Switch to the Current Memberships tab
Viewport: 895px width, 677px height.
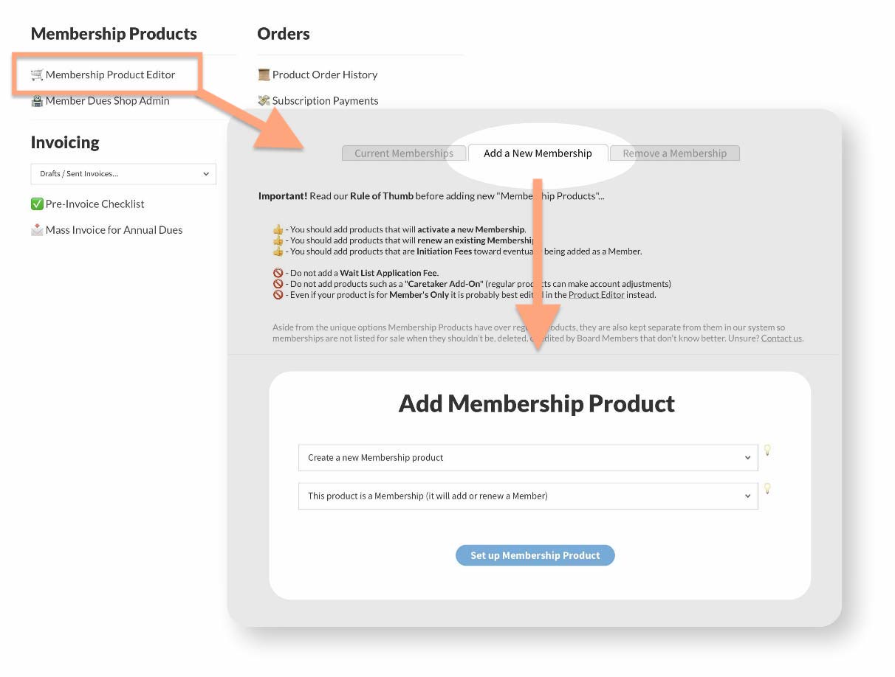[404, 153]
